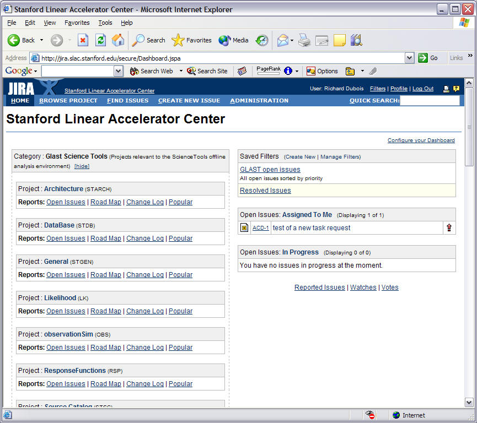Click the JIRA printable view icon

click(446, 89)
